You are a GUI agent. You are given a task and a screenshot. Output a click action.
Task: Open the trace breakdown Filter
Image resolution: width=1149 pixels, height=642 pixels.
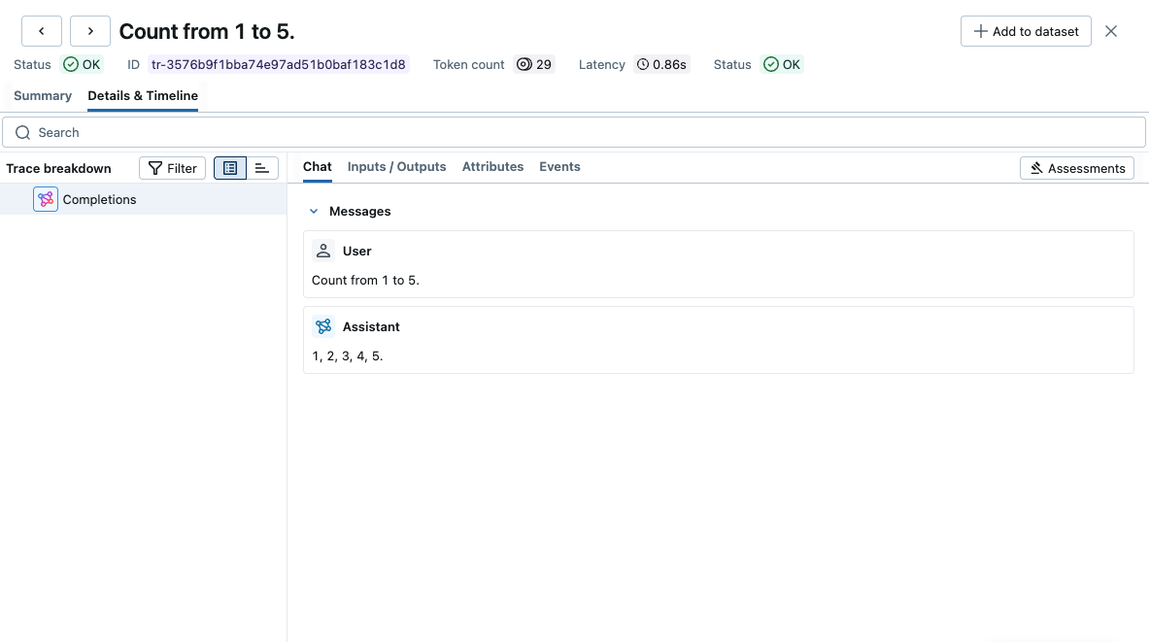(x=172, y=168)
